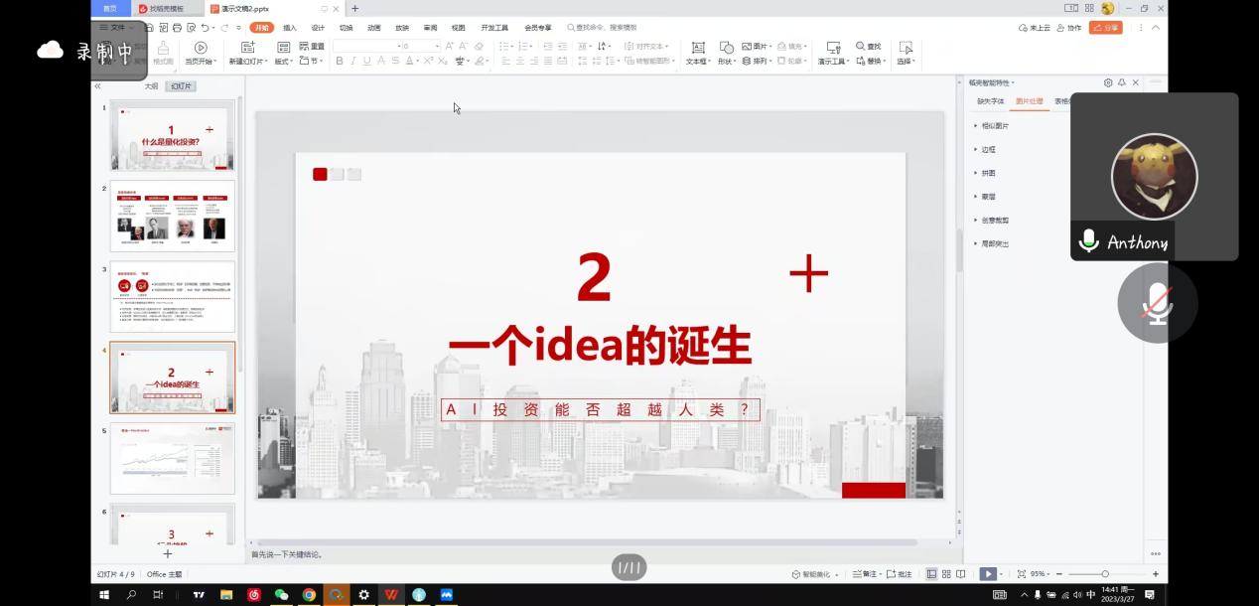
Task: Toggle the Notes (备注) pane button
Action: click(x=869, y=574)
